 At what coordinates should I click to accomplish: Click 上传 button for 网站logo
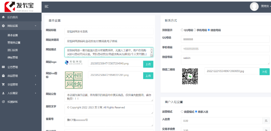pyautogui.click(x=148, y=64)
